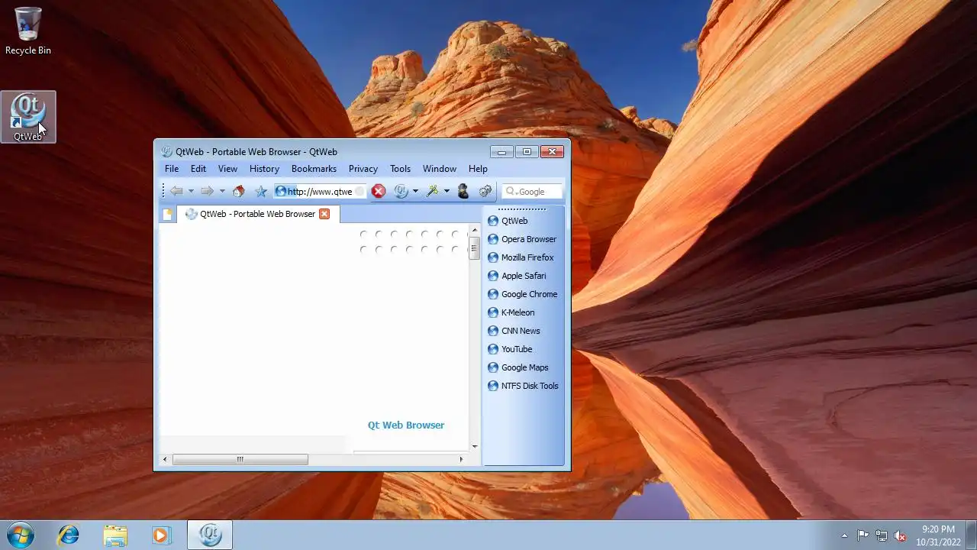
Task: Open YouTube bookmark
Action: point(510,349)
